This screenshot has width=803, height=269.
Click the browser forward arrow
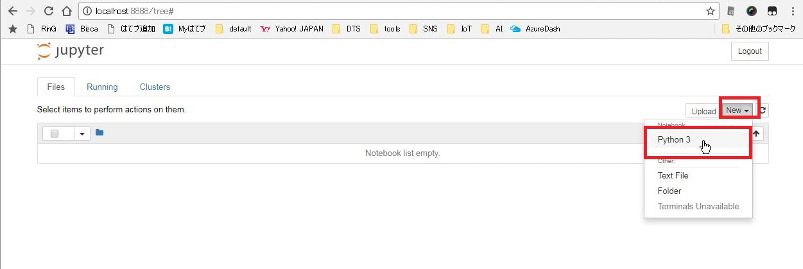(30, 11)
